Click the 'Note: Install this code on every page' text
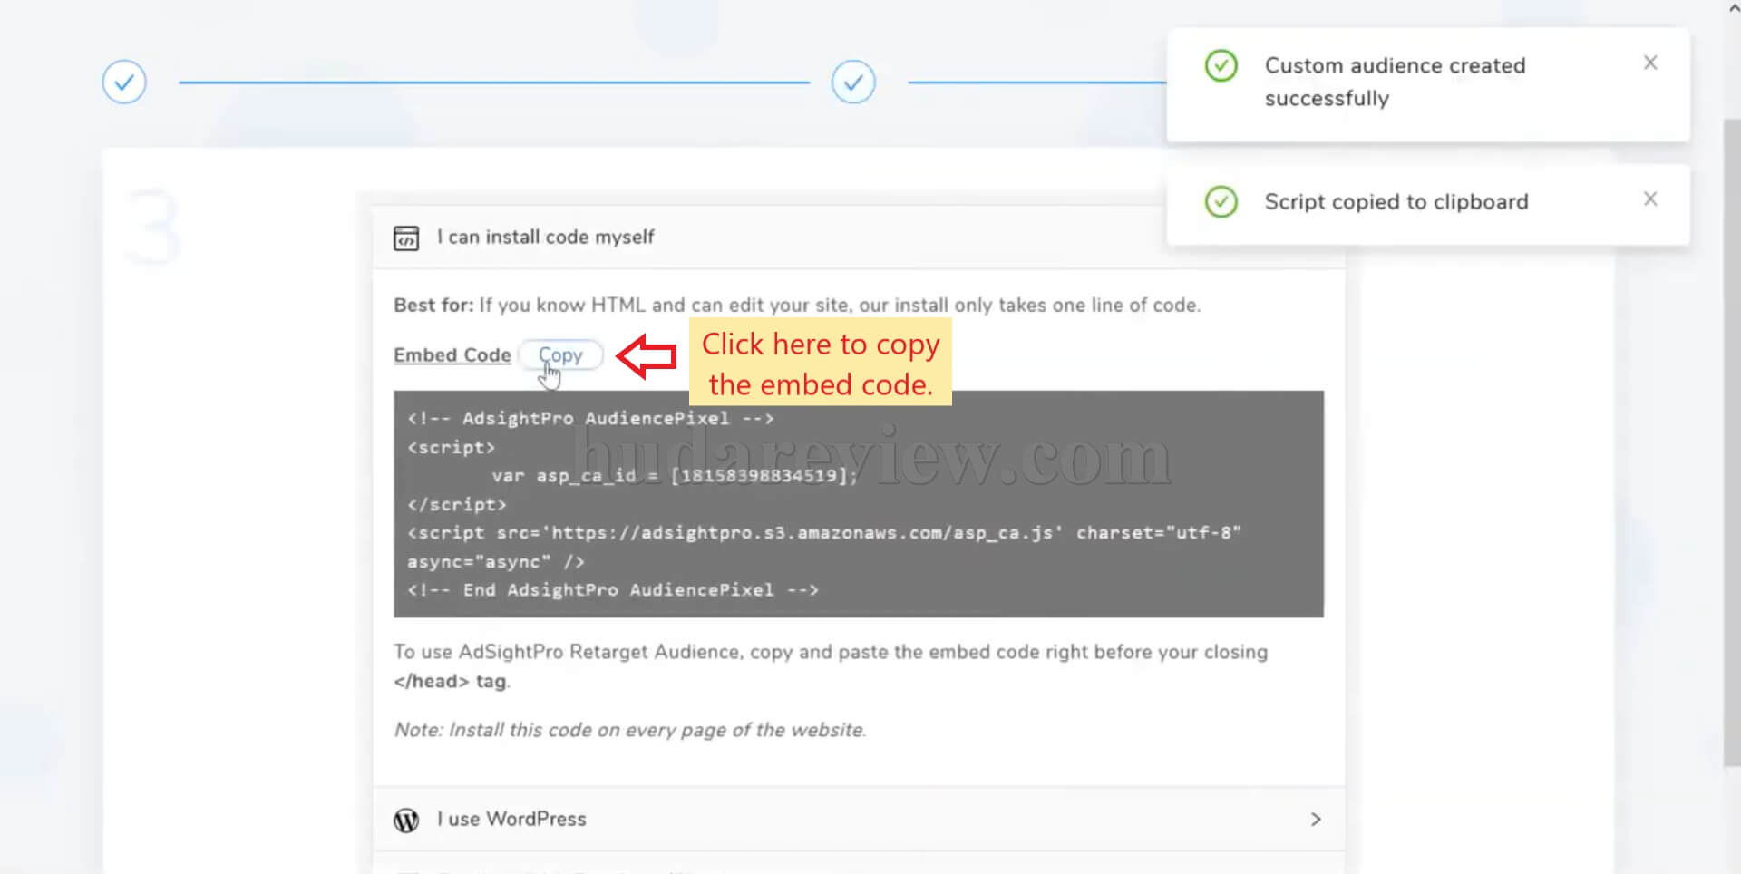Image resolution: width=1741 pixels, height=874 pixels. (x=630, y=730)
